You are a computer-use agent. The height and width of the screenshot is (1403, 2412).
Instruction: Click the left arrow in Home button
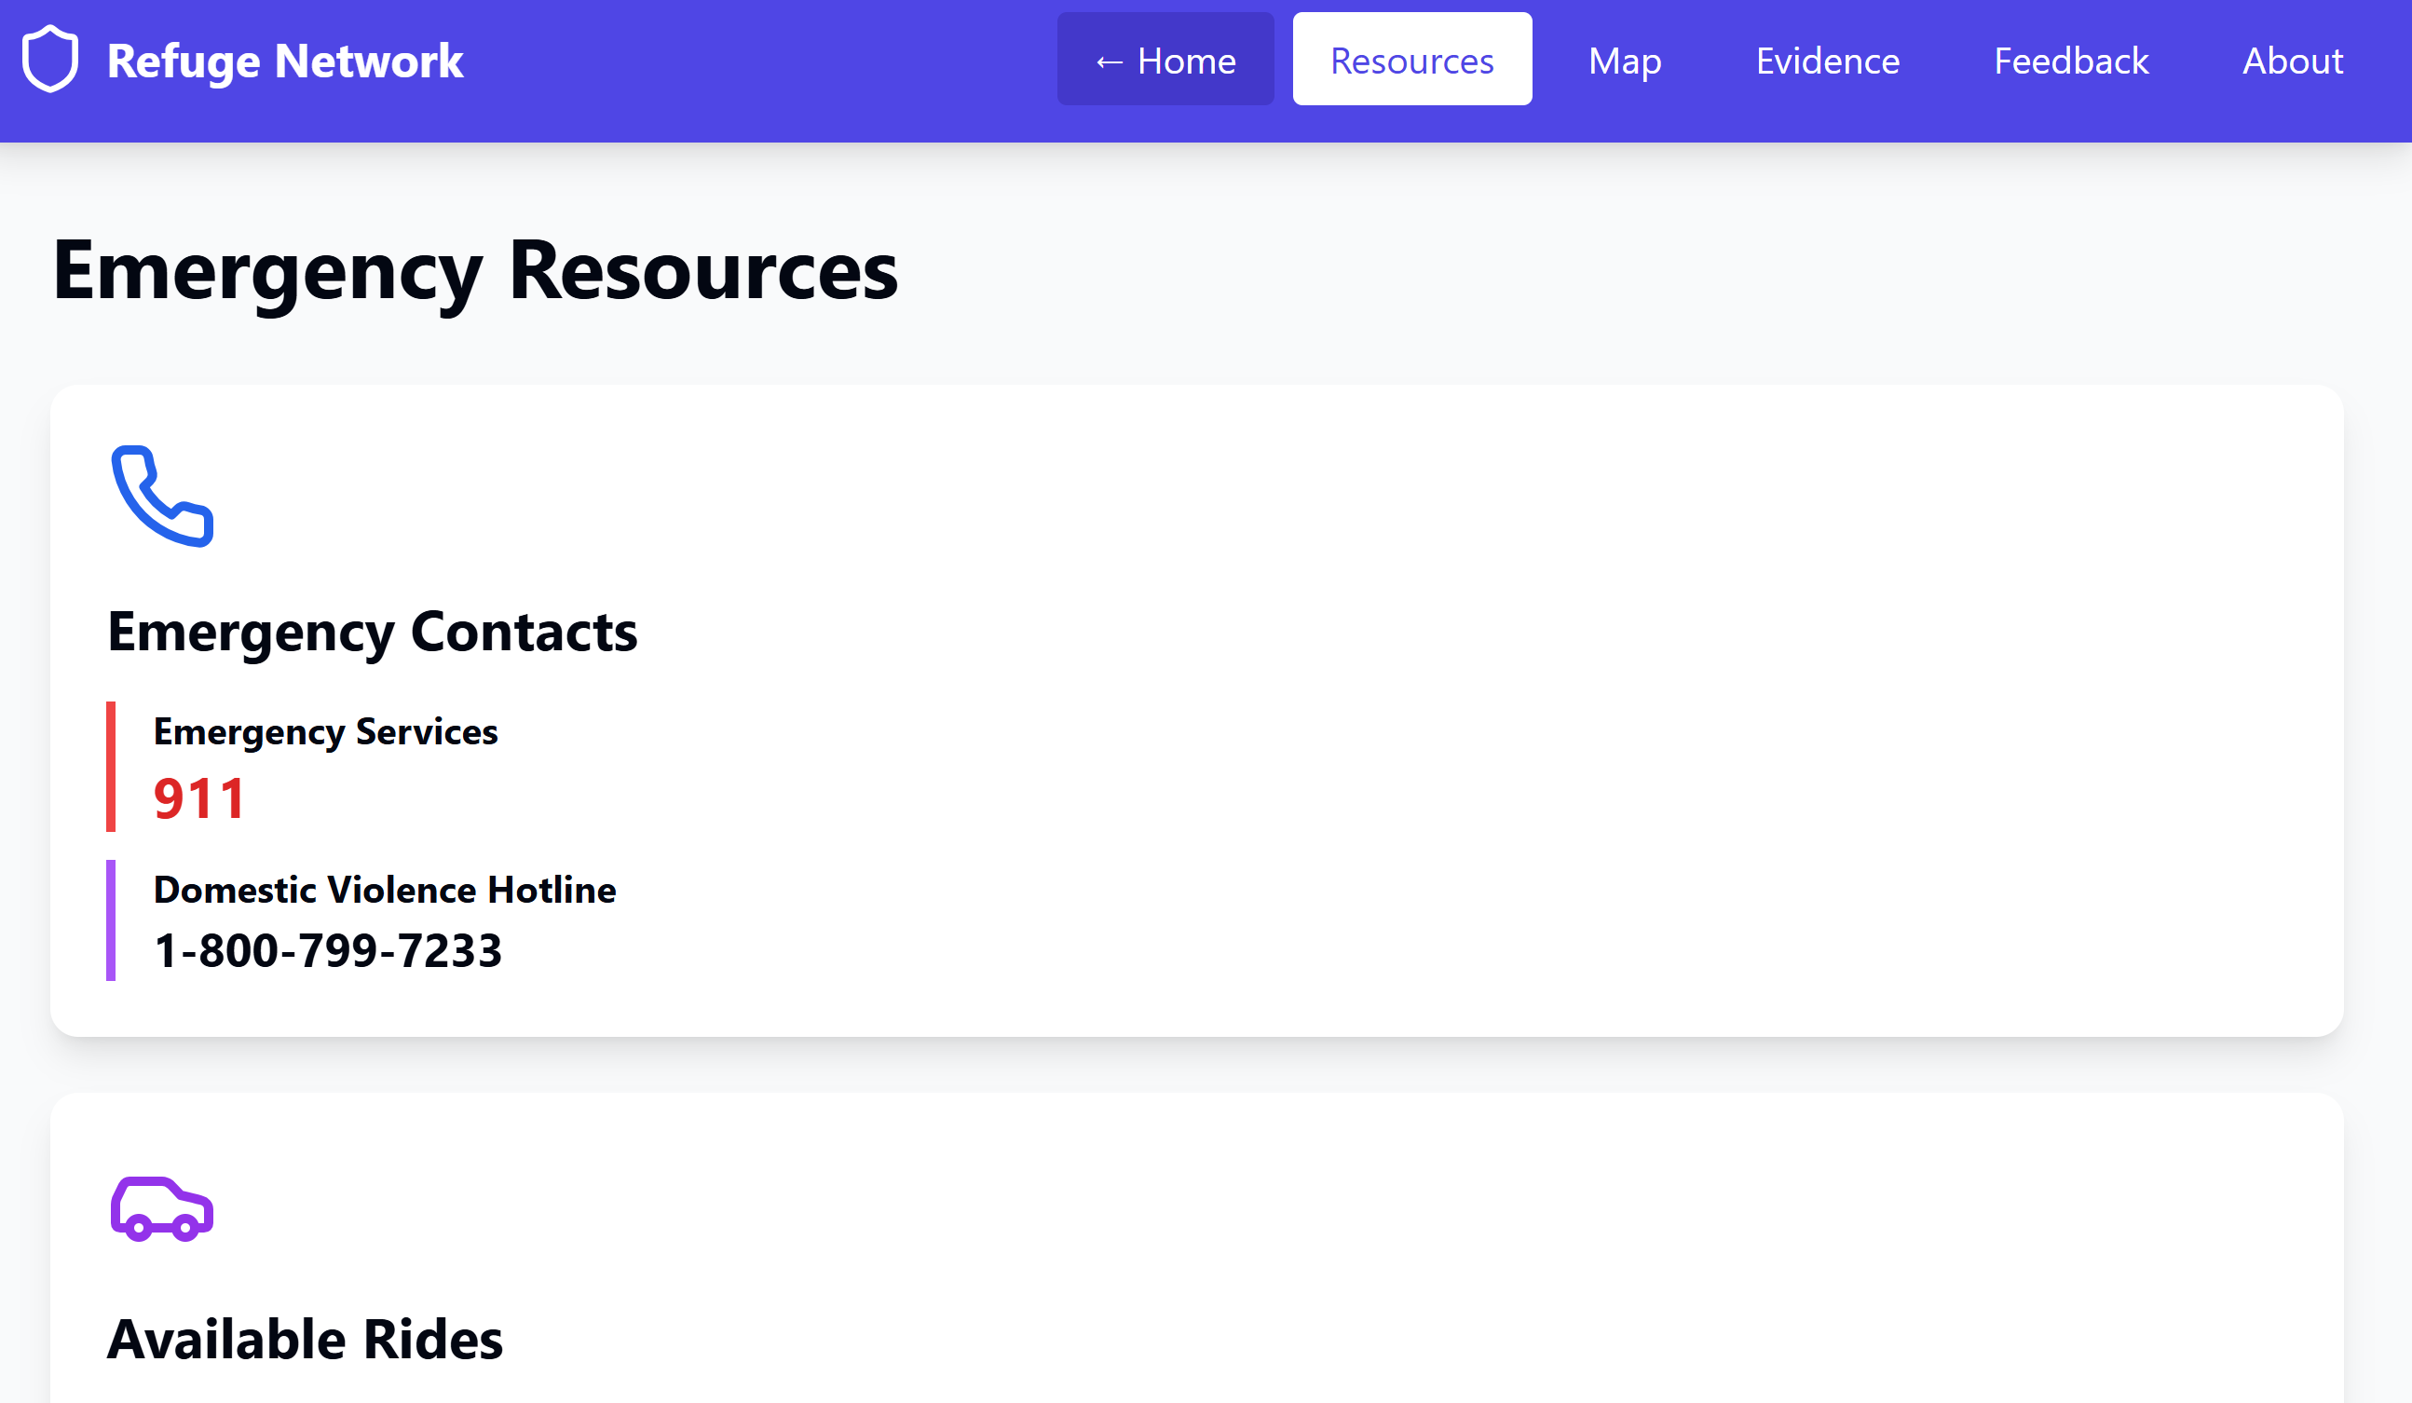[x=1109, y=61]
